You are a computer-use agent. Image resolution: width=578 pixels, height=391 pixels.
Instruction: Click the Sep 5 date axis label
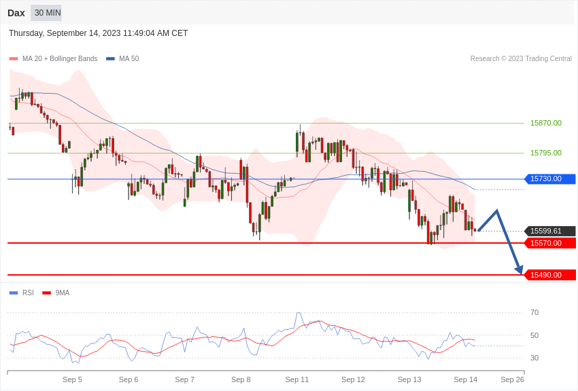point(72,380)
